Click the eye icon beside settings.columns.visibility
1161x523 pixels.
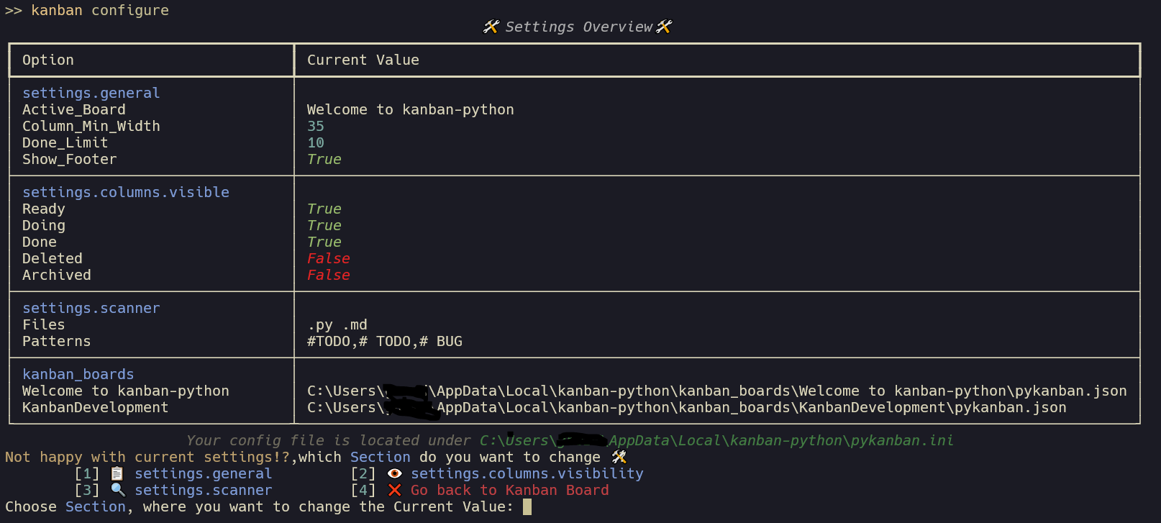click(x=394, y=473)
